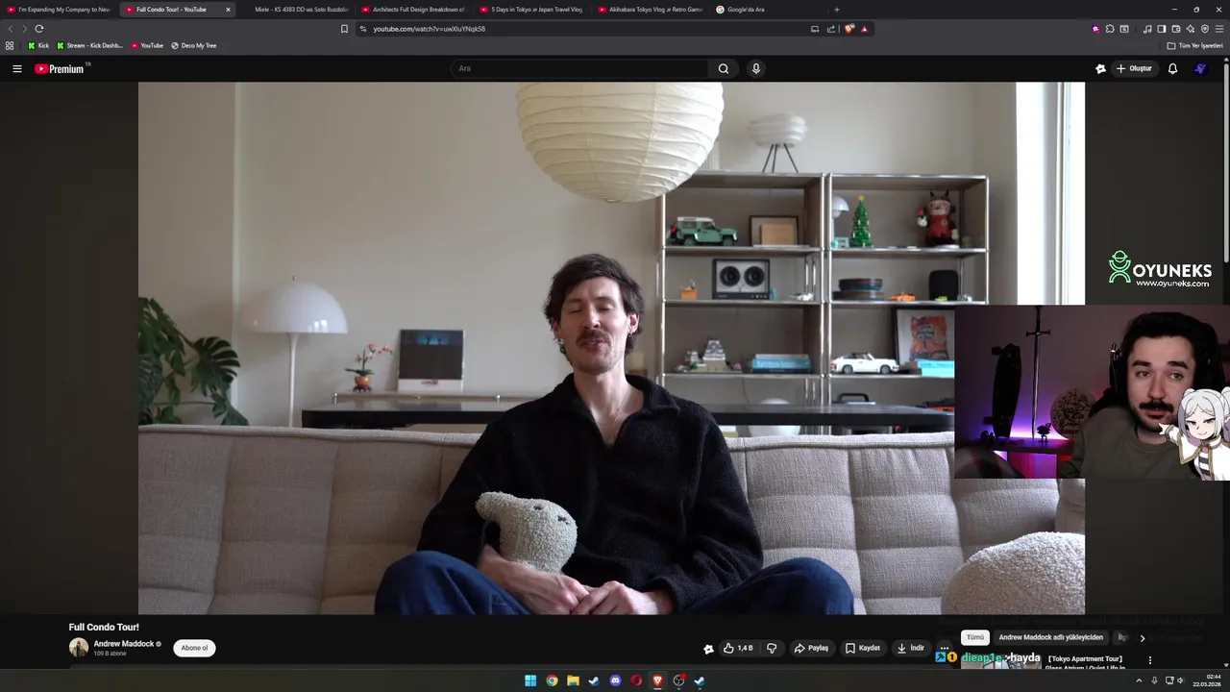Open the Oluştur create menu
1230x692 pixels.
click(x=1134, y=68)
